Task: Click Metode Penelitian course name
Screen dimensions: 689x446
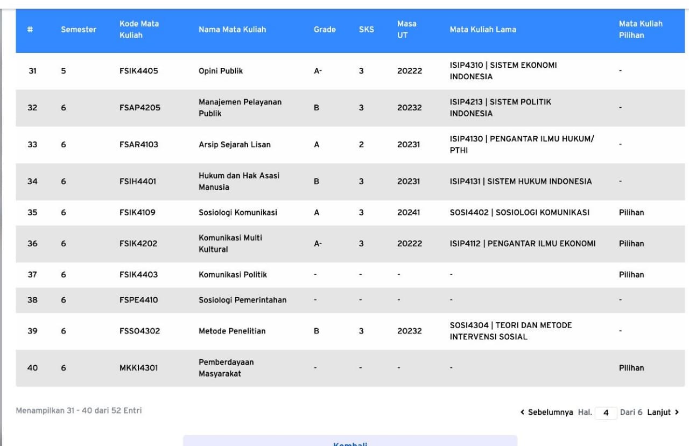Action: (232, 331)
